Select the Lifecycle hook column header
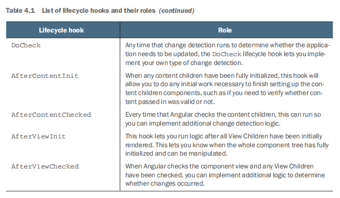Viewport: 340px width, 198px height. click(x=61, y=30)
